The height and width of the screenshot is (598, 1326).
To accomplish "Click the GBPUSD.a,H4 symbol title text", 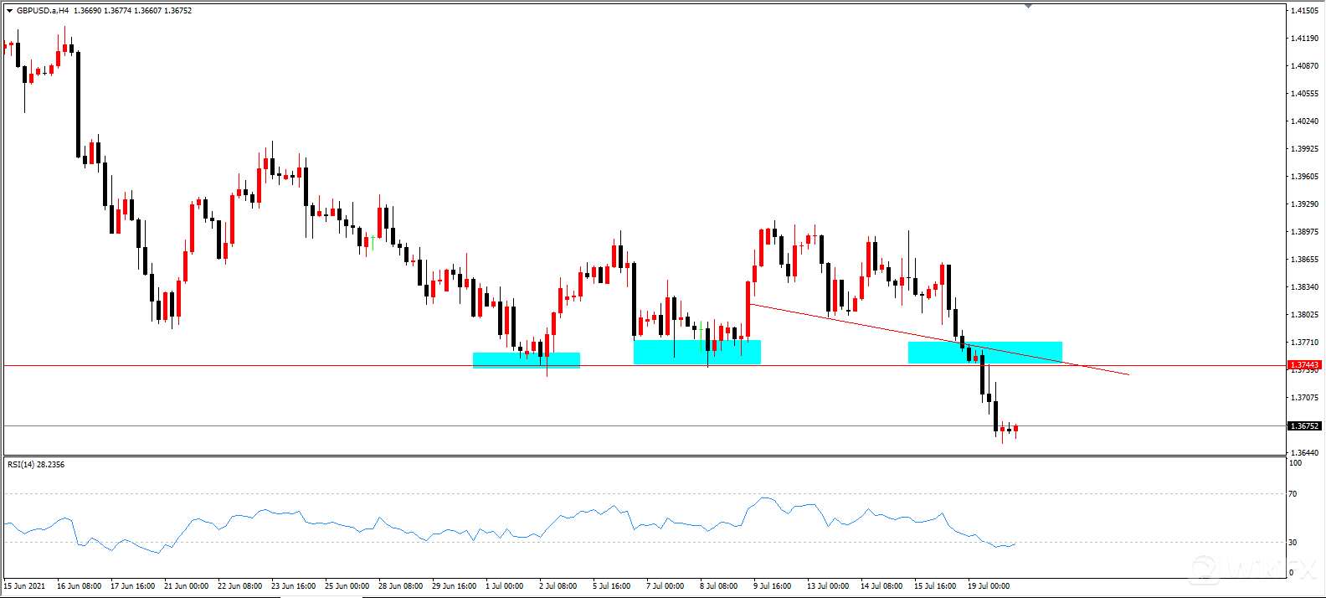I will coord(43,11).
